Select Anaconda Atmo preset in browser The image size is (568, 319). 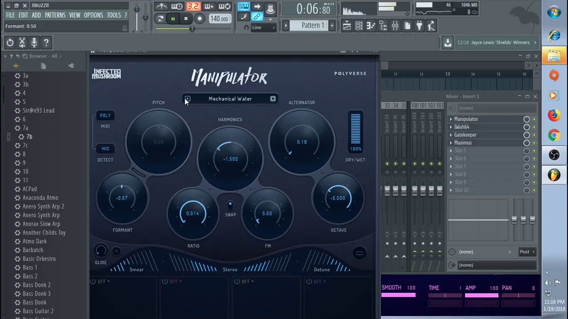point(40,198)
